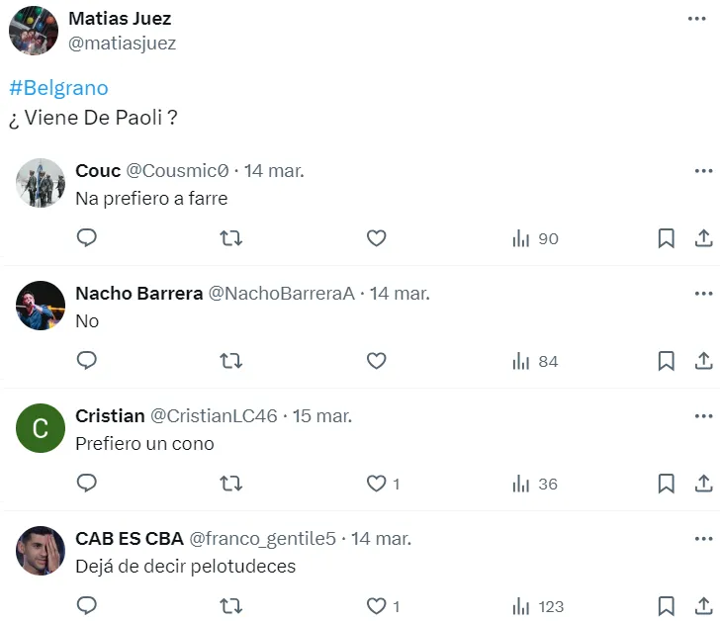
Task: Reply to Couc's comment
Action: pos(87,238)
